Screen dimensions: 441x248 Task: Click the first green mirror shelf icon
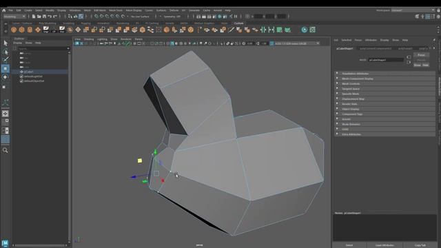pos(263,30)
